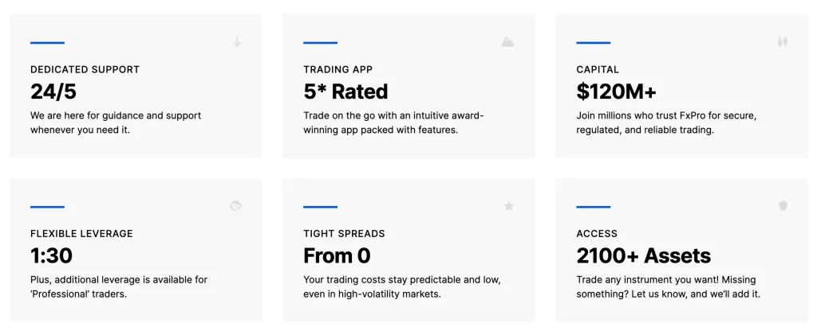Click the "1:30" leverage value
The width and height of the screenshot is (817, 331).
coord(51,256)
